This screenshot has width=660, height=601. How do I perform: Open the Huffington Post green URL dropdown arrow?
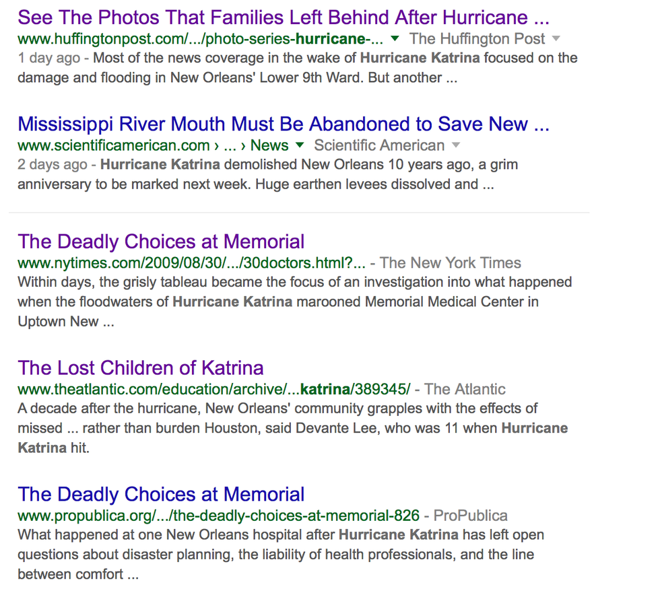pyautogui.click(x=395, y=38)
